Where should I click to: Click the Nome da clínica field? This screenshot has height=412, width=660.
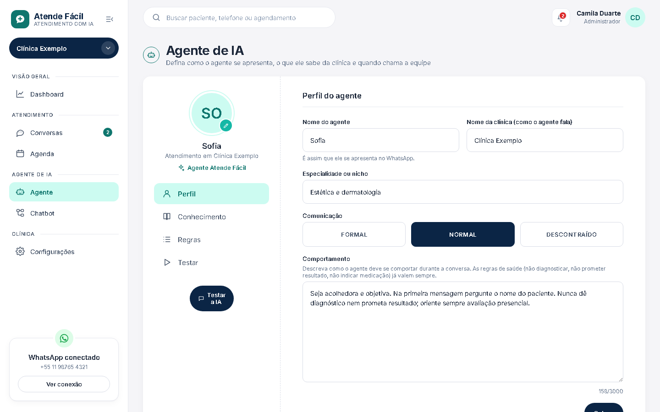545,140
